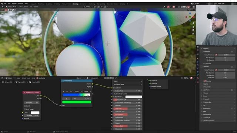Enable the Viewport Denoise checkbox
237x133 pixels.
[x=205, y=64]
